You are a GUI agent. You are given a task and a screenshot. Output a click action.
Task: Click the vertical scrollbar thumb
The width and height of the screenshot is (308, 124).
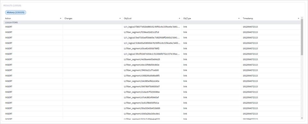tap(302, 37)
